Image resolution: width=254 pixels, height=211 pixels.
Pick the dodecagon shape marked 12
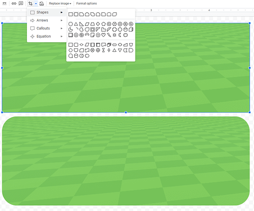tap(131, 24)
